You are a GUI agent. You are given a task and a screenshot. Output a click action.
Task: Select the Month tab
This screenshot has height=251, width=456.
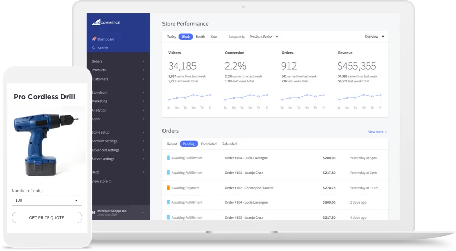(x=200, y=37)
